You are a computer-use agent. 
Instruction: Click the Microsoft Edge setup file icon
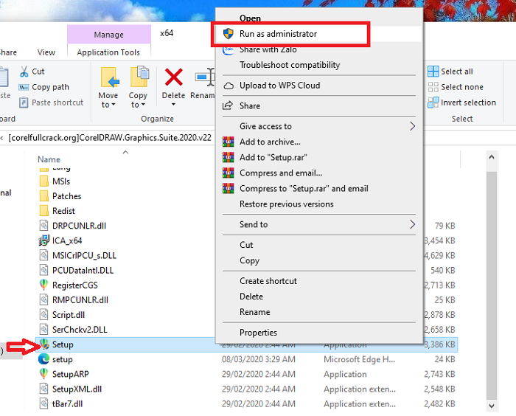(x=43, y=359)
